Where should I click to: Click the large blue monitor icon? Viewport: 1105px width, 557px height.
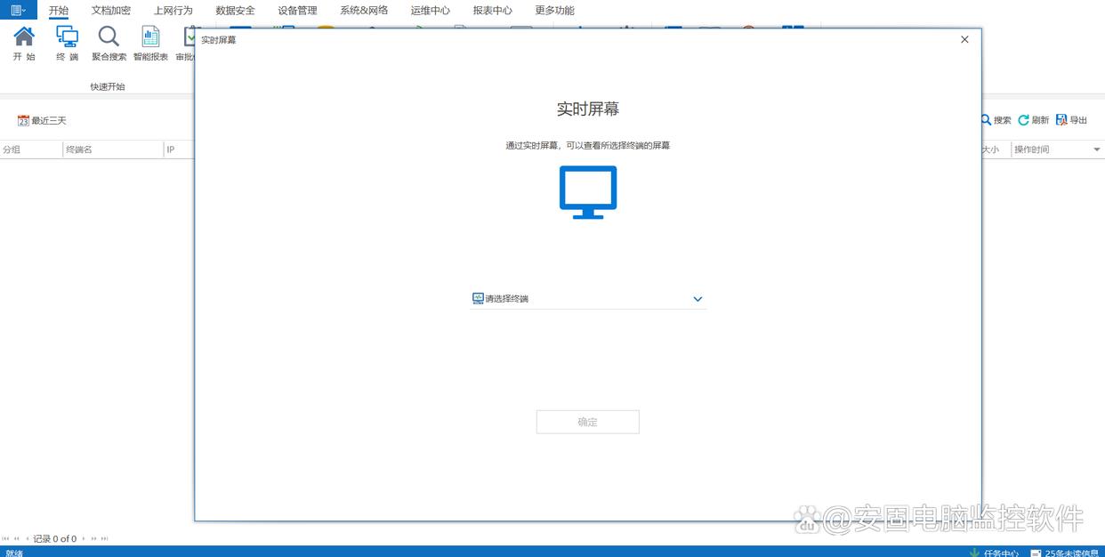pyautogui.click(x=588, y=192)
